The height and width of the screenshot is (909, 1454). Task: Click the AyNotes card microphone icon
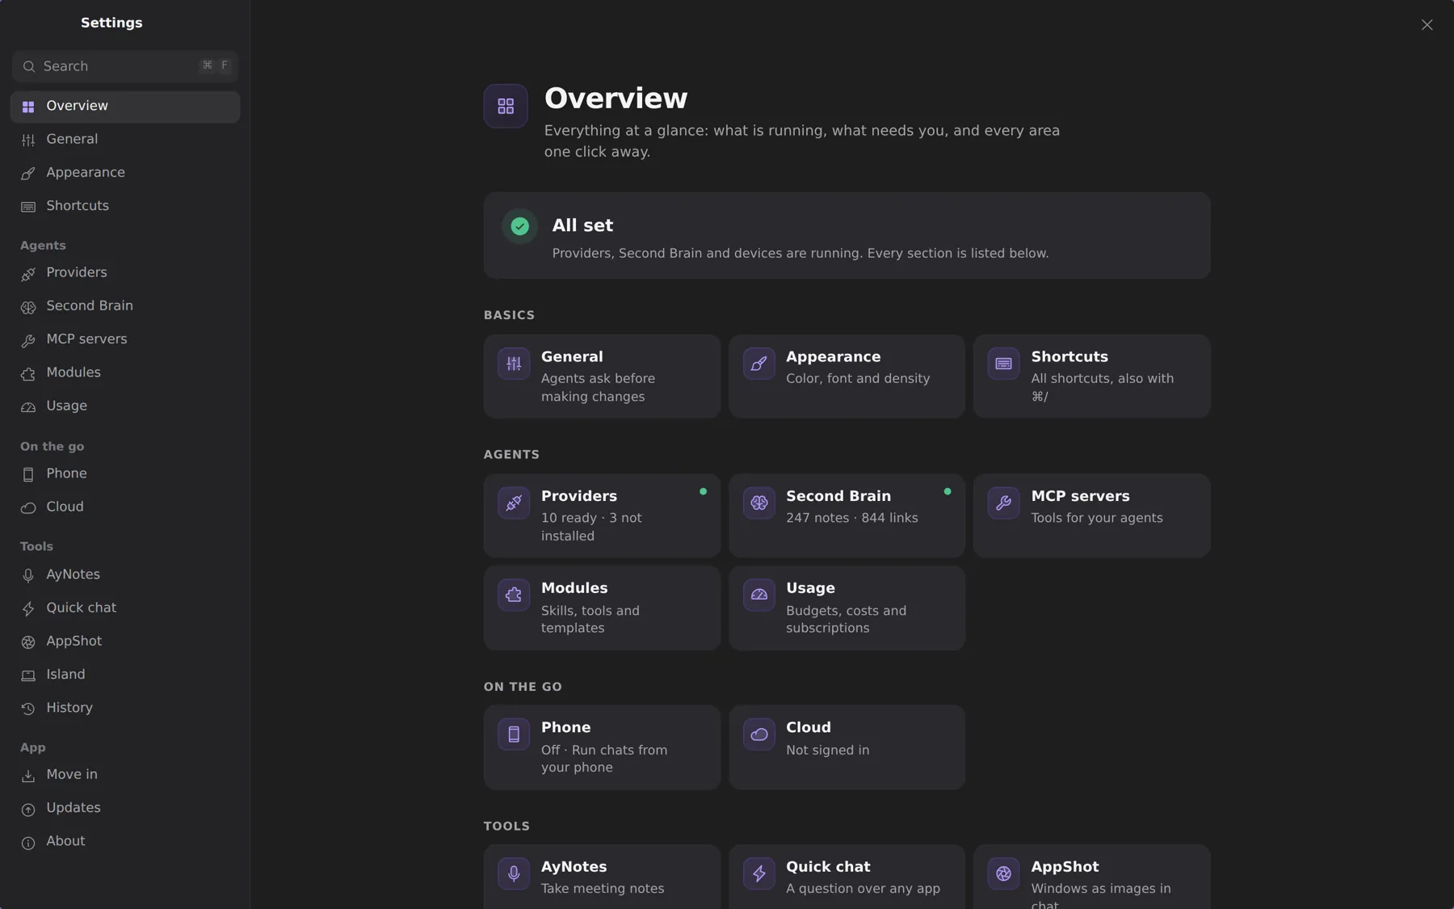point(514,873)
